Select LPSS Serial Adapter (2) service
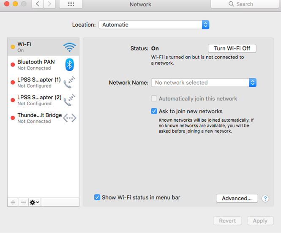 pyautogui.click(x=39, y=100)
